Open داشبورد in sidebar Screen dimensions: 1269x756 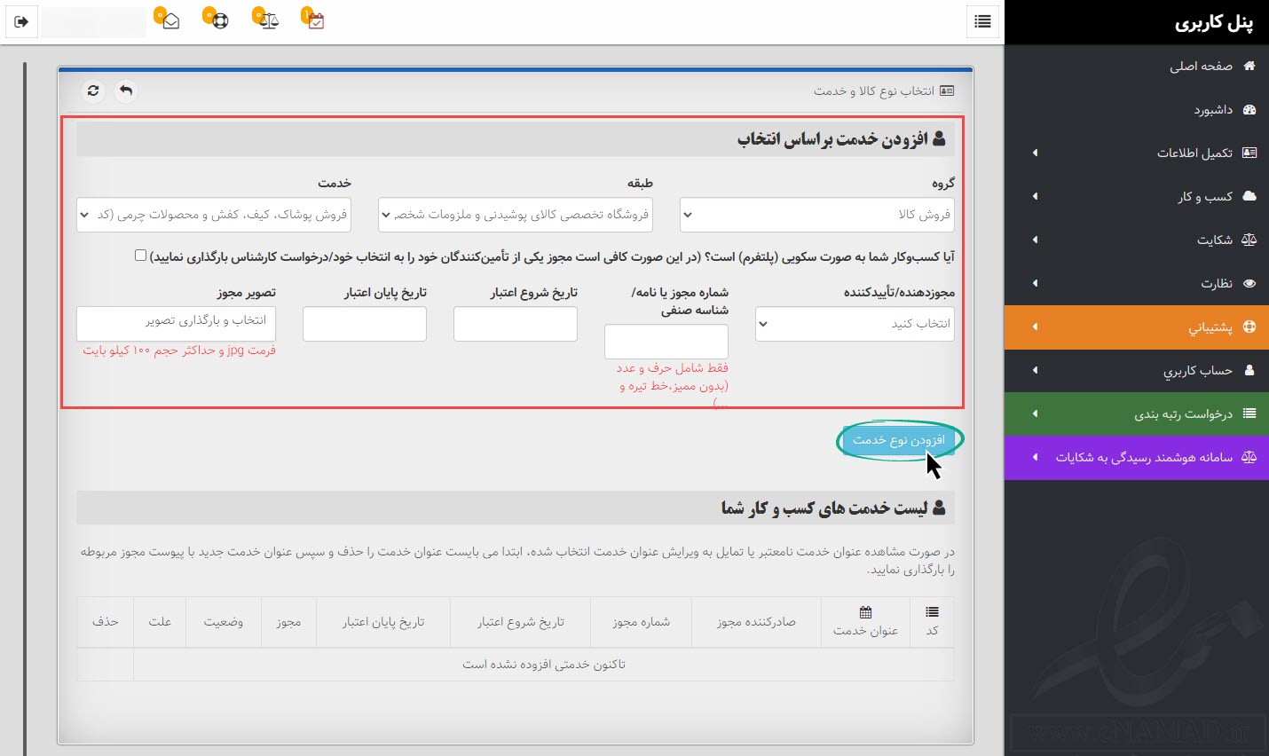pyautogui.click(x=1137, y=109)
